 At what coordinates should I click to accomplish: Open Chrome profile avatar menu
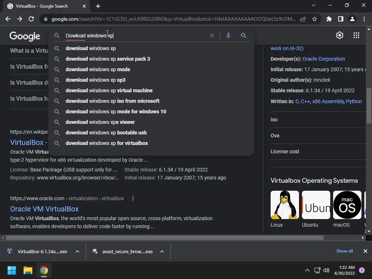352,19
